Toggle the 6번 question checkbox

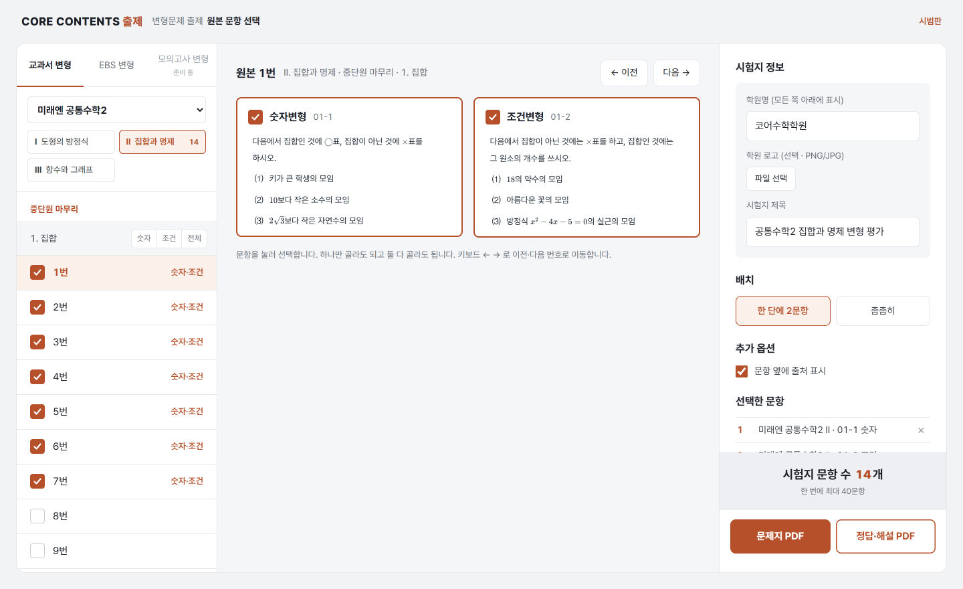click(37, 446)
